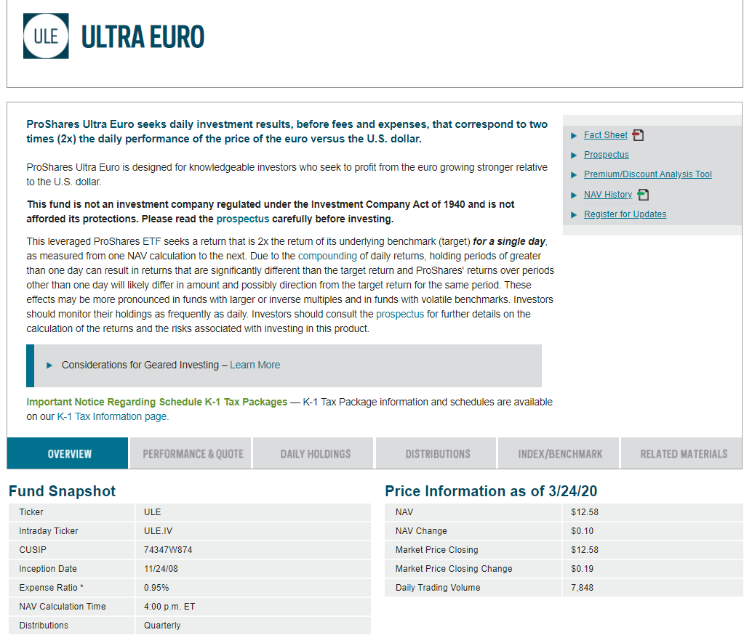Click the ULTRA EURO heading
This screenshot has height=643, width=752.
point(143,37)
